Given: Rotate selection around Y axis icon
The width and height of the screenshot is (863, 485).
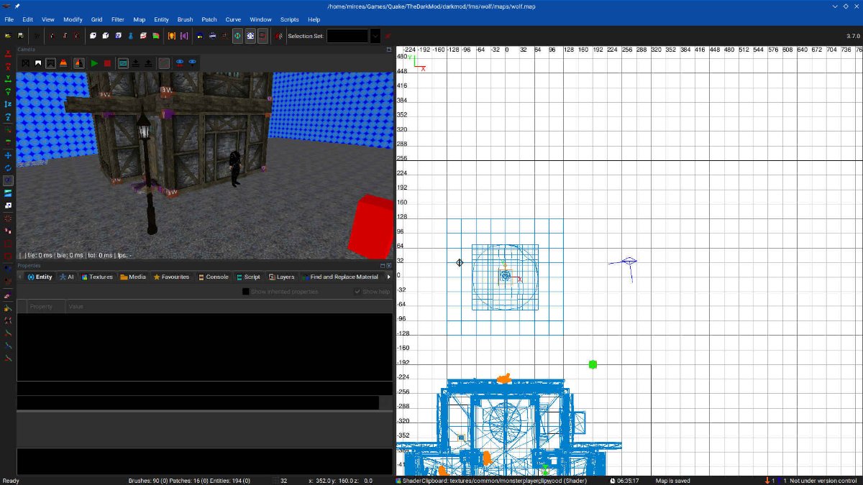Looking at the screenshot, I should point(8,91).
